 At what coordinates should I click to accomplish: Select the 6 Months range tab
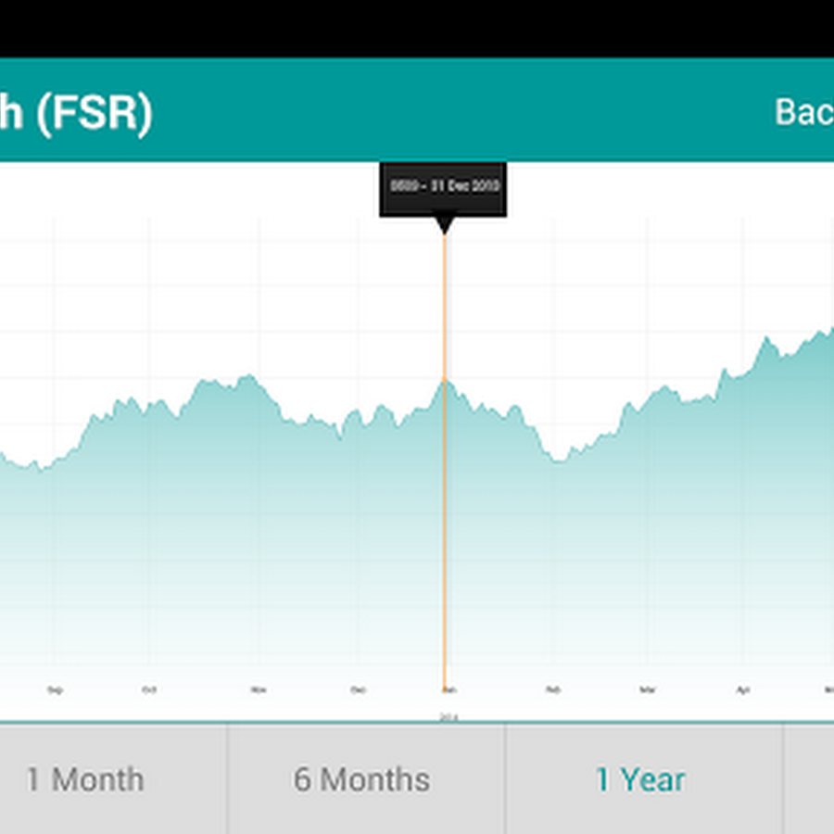point(361,779)
